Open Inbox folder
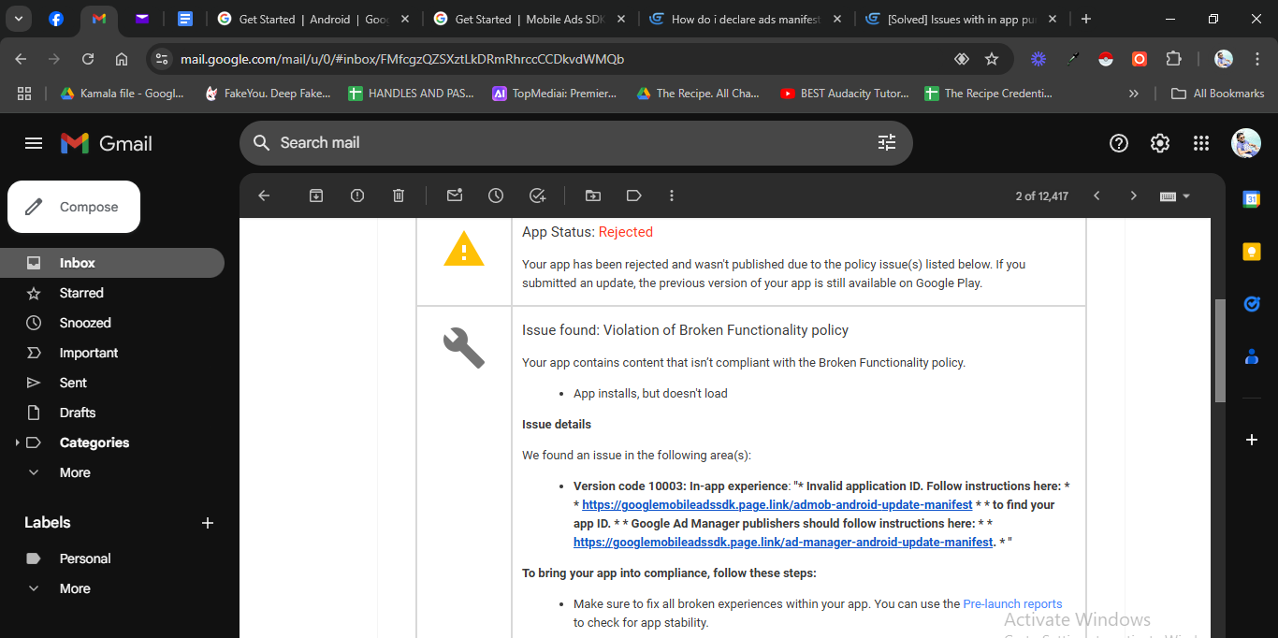This screenshot has width=1278, height=638. click(x=112, y=263)
